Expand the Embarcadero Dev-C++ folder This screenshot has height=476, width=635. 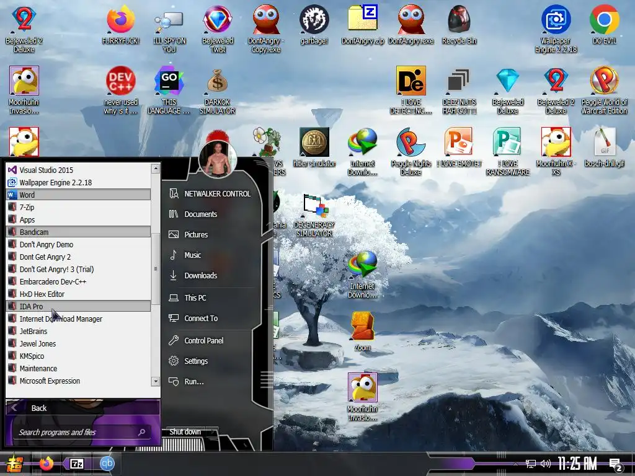[79, 282]
